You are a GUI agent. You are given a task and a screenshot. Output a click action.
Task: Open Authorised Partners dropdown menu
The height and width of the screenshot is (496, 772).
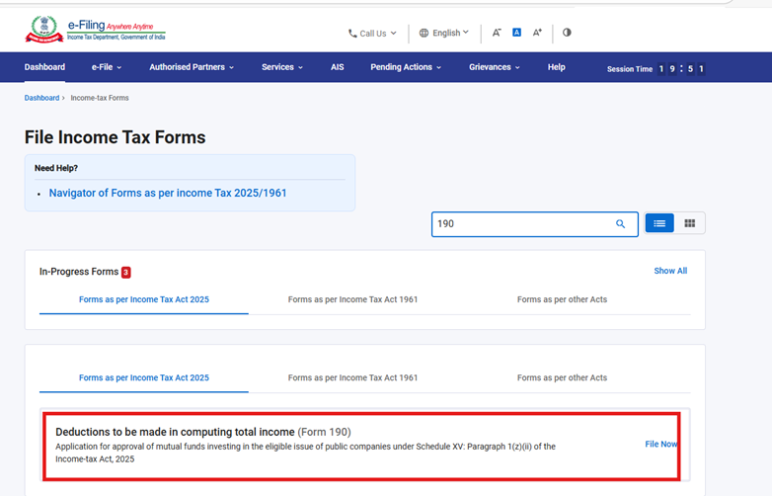[x=192, y=67]
